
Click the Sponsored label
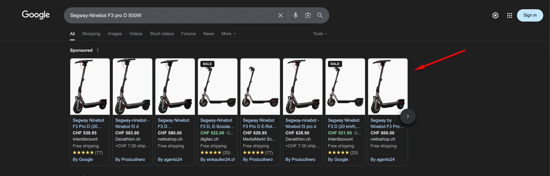point(81,50)
